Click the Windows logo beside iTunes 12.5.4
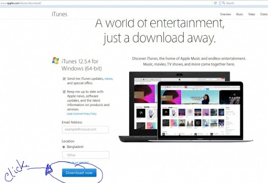268x183 pixels. coord(56,61)
